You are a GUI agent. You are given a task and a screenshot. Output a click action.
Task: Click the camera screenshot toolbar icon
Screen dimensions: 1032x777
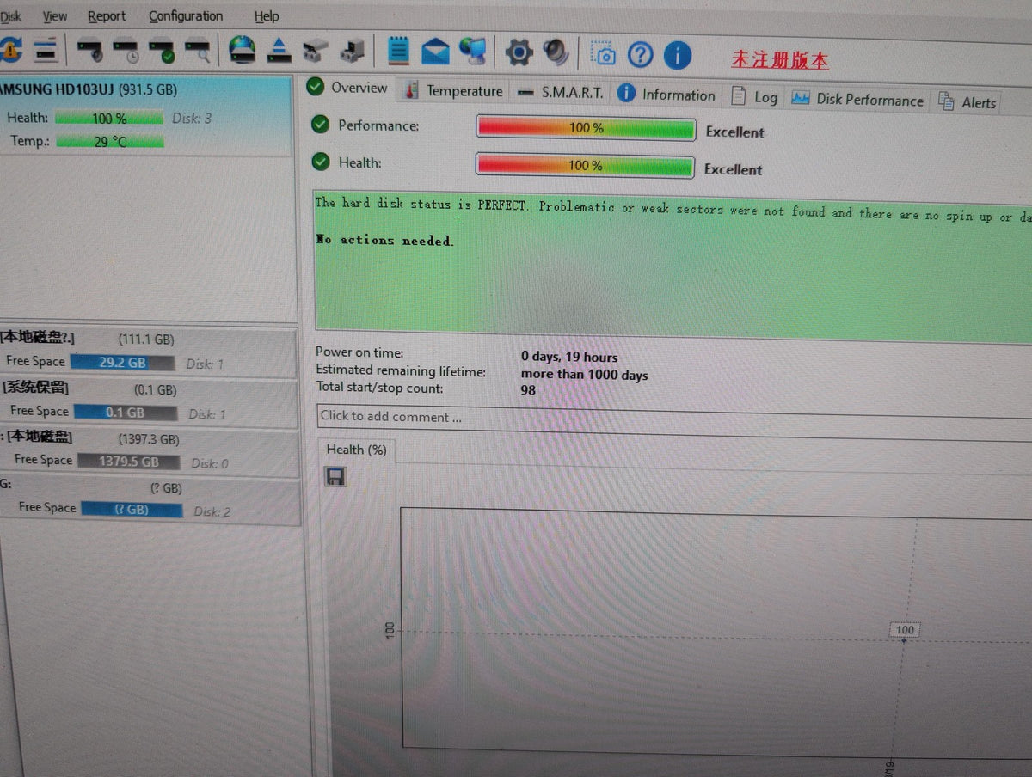(x=605, y=54)
